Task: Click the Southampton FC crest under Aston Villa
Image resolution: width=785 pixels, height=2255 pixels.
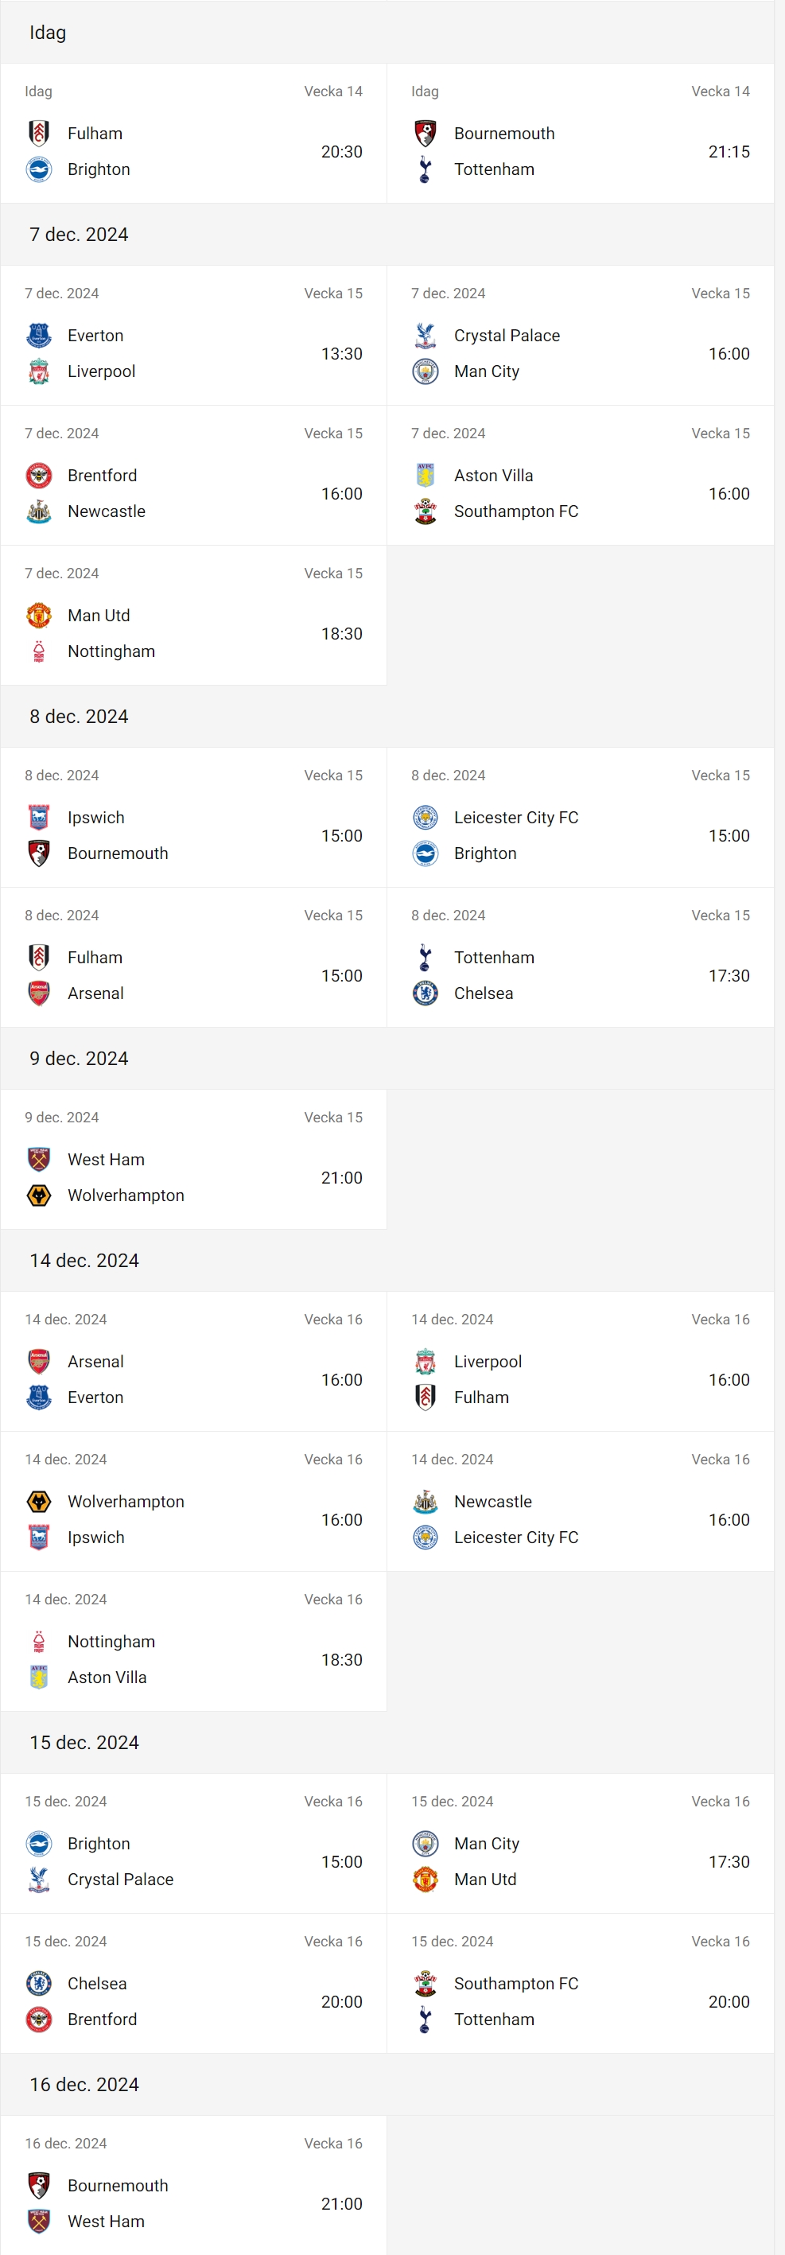Action: (x=425, y=511)
